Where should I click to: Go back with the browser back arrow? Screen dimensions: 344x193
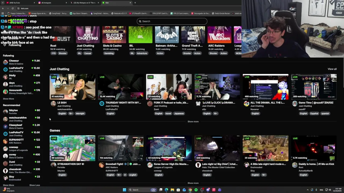point(3,8)
